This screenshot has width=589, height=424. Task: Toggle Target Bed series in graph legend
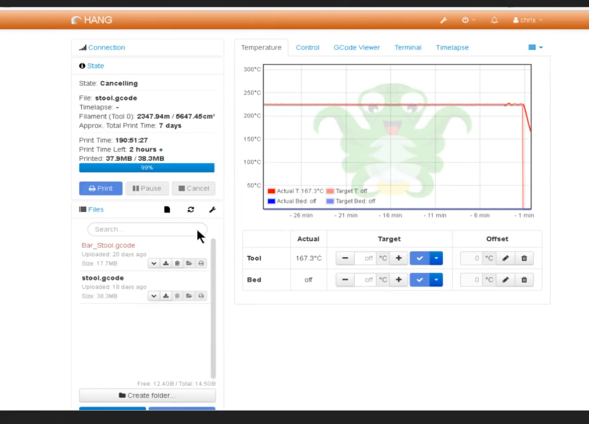pos(351,201)
